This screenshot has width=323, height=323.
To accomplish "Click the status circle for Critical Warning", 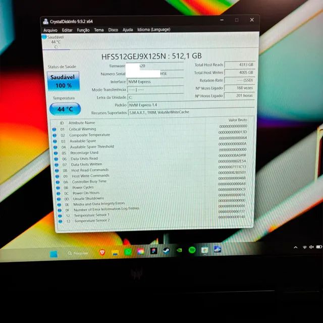I will [54, 129].
